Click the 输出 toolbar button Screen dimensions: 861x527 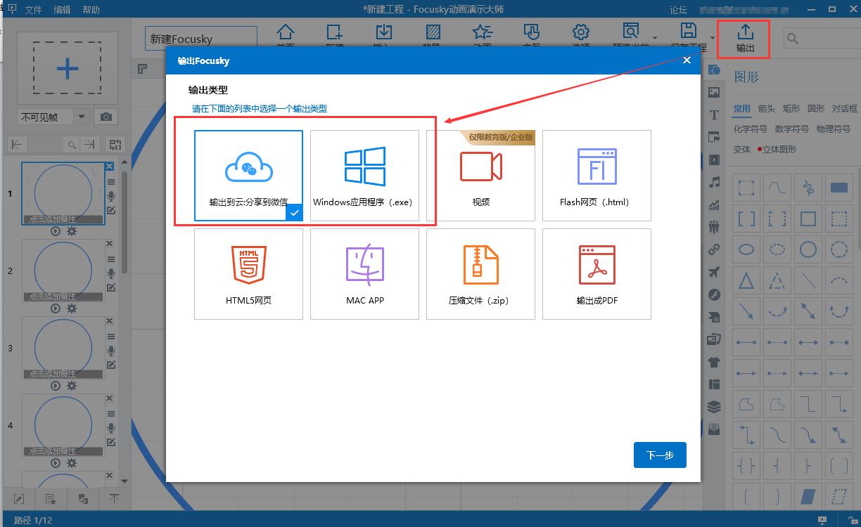(745, 39)
